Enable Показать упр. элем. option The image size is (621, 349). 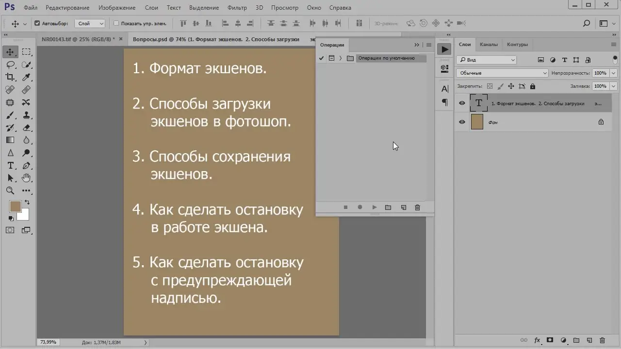116,23
